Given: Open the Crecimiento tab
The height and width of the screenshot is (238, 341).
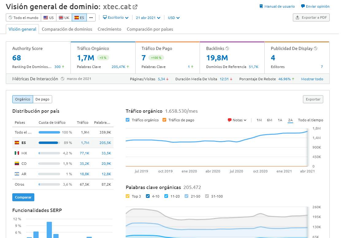Looking at the screenshot, I should pyautogui.click(x=109, y=29).
